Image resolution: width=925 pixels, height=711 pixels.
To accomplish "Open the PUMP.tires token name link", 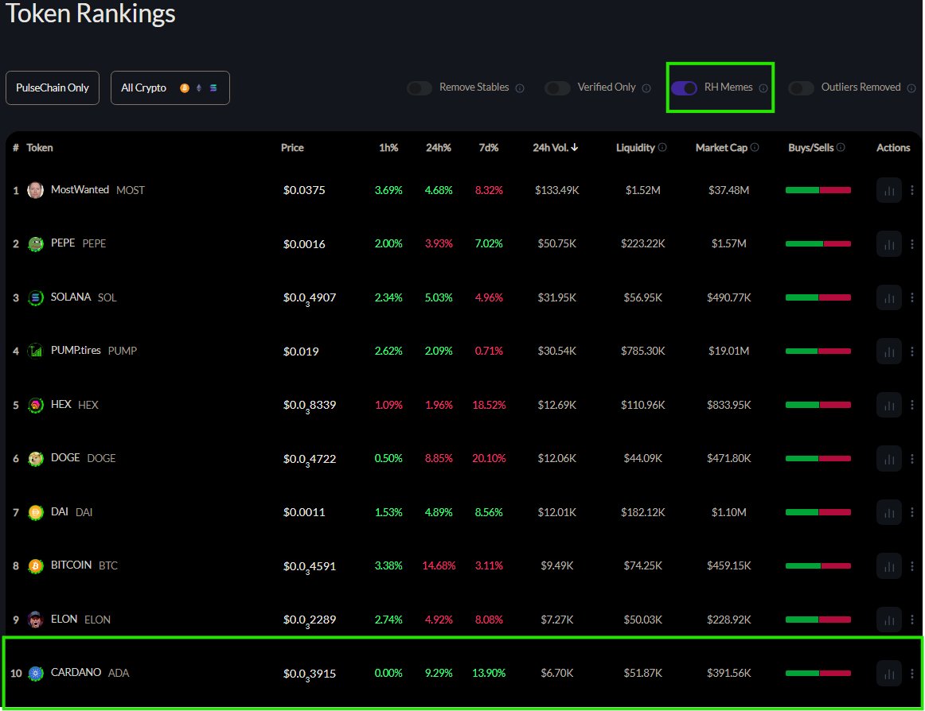I will pyautogui.click(x=76, y=350).
